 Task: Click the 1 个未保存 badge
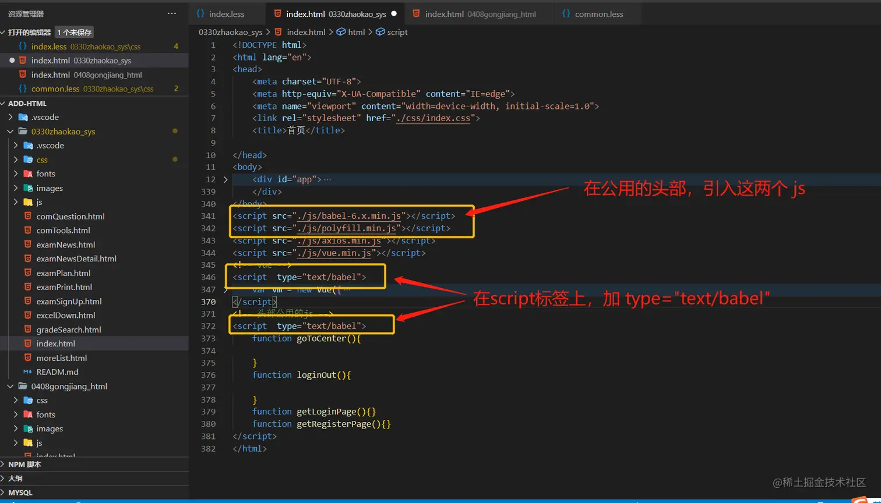pyautogui.click(x=75, y=33)
